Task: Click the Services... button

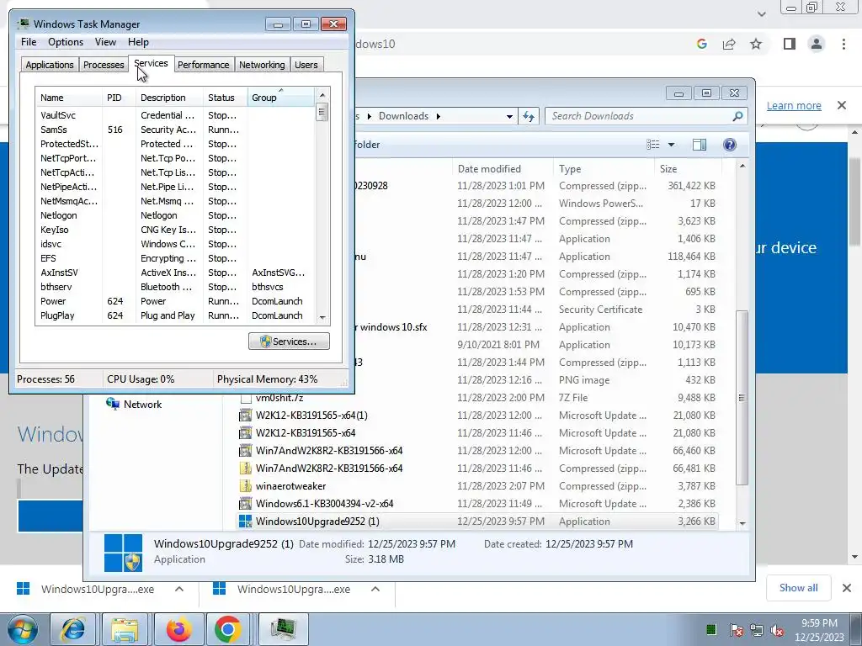Action: 289,342
